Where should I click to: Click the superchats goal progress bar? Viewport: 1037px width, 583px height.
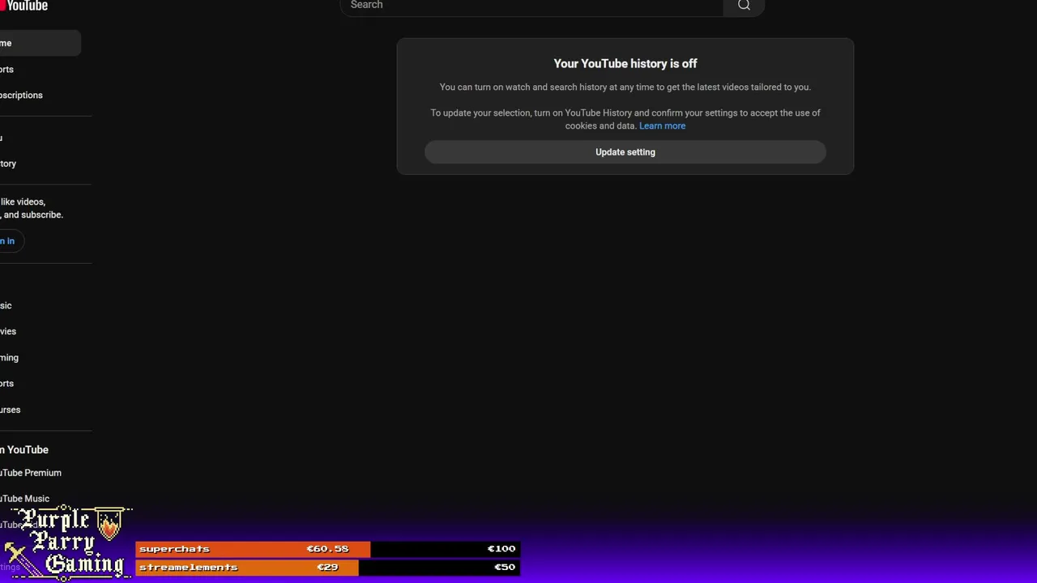pos(327,549)
